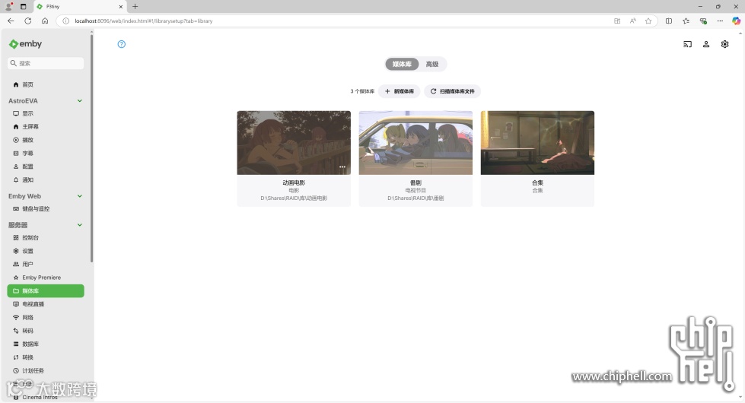Open the settings gear in header

coord(724,44)
